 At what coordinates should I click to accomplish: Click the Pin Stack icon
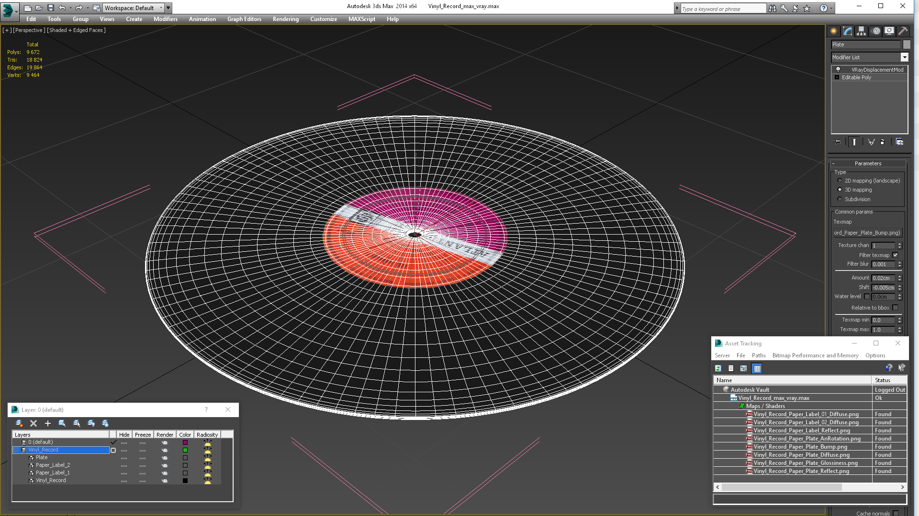pyautogui.click(x=837, y=142)
